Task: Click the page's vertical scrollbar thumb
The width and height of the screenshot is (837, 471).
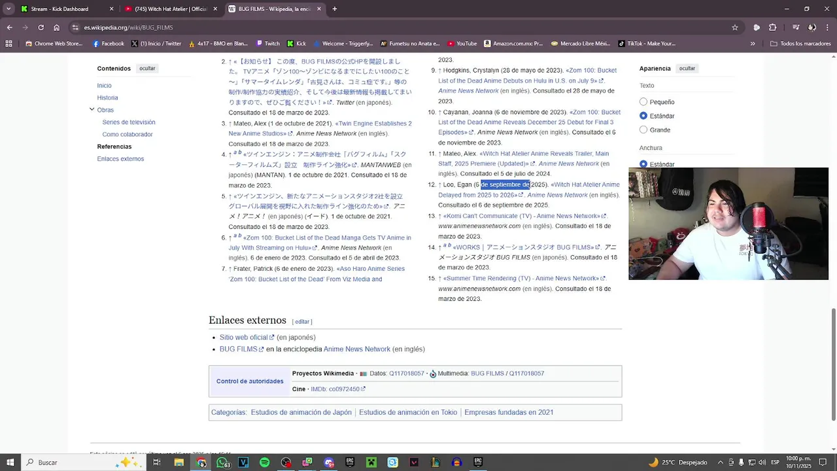Action: click(x=833, y=364)
